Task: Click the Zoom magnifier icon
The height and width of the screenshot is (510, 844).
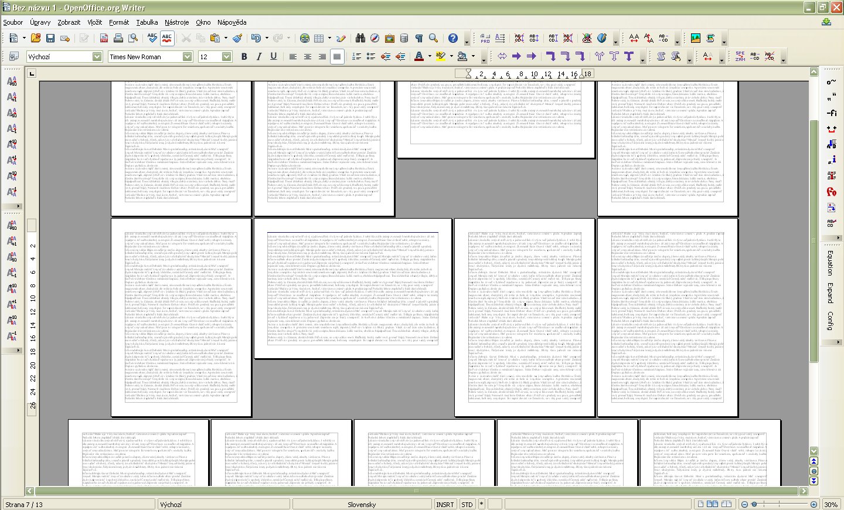Action: coord(434,38)
